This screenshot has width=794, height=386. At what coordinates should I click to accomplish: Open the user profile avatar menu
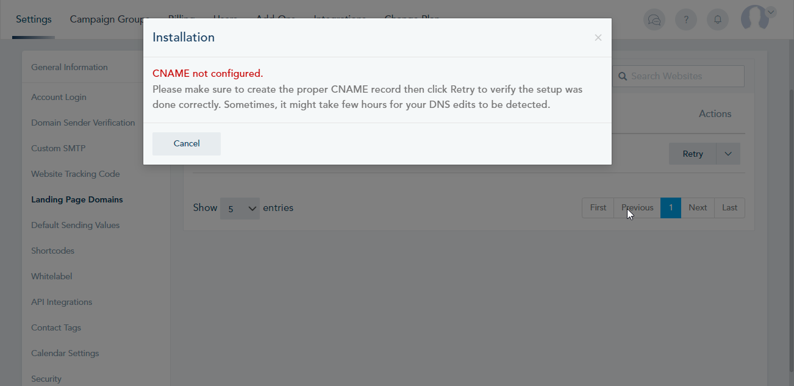pyautogui.click(x=755, y=18)
